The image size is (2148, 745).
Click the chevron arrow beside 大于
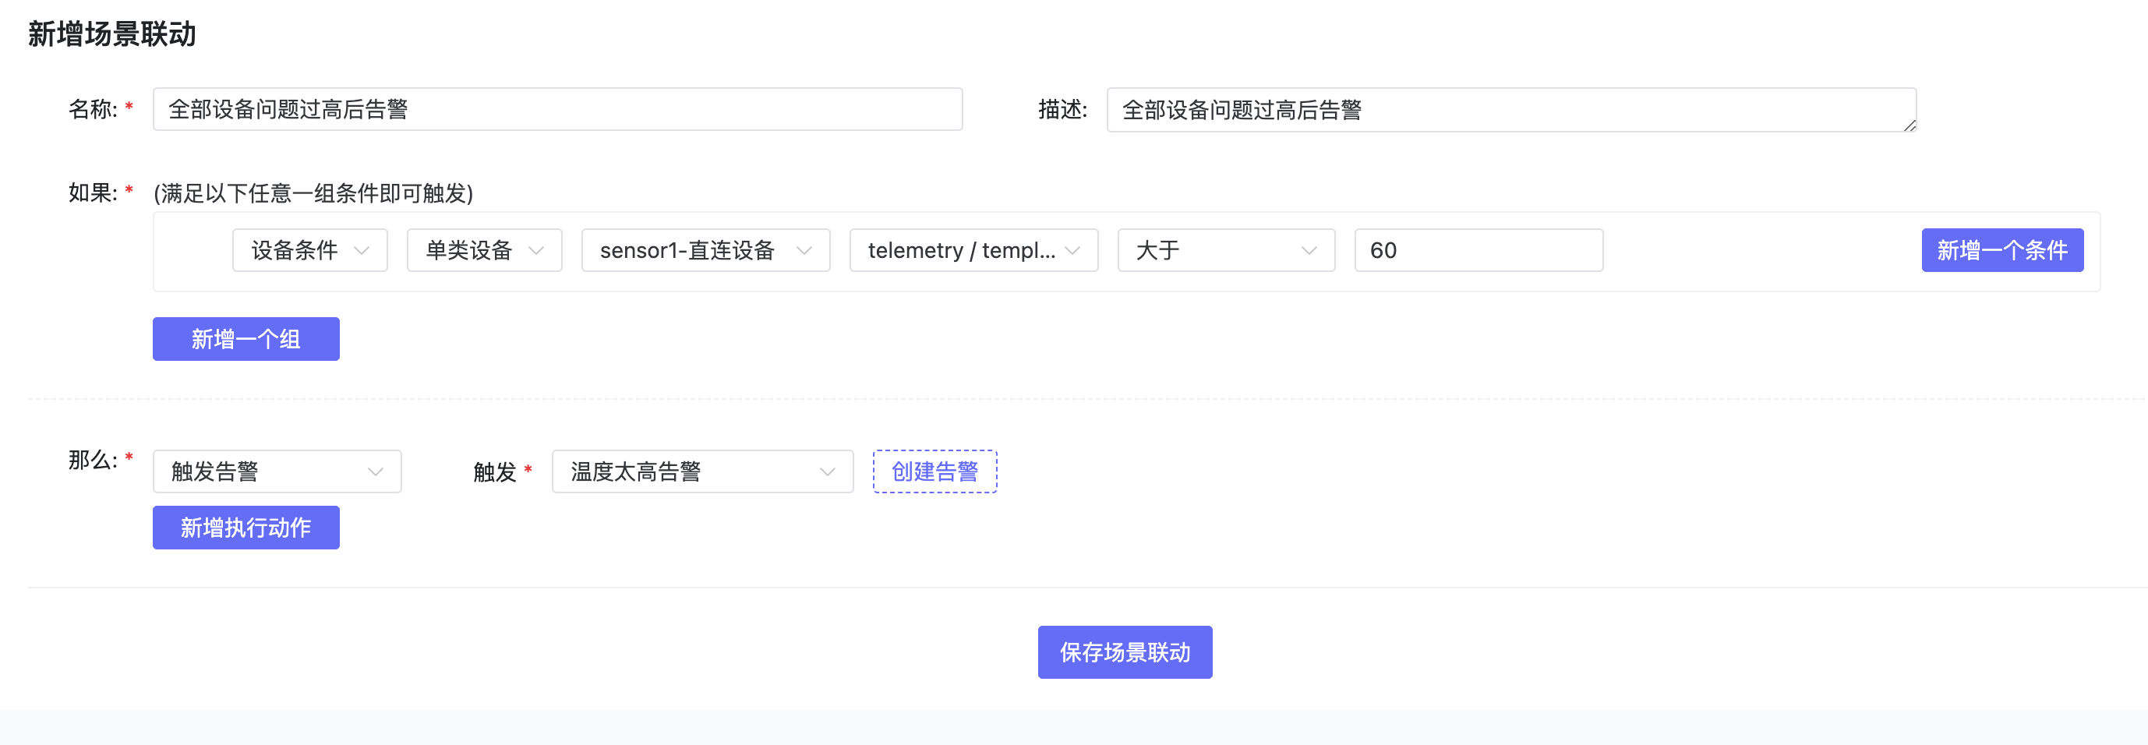click(x=1309, y=251)
